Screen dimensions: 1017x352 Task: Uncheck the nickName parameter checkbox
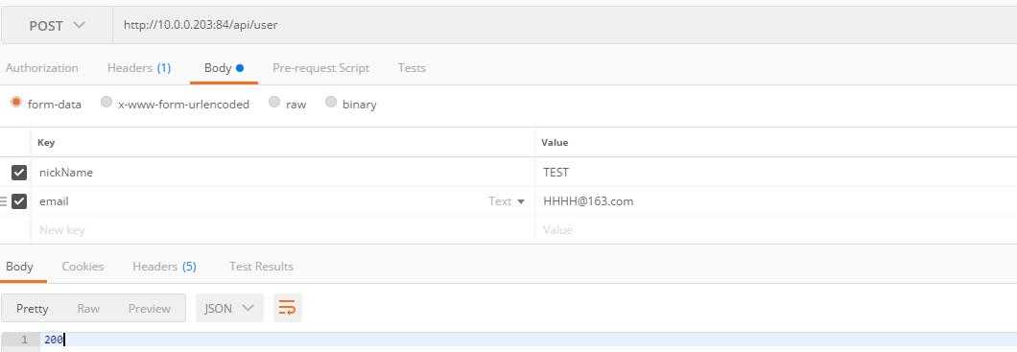19,173
